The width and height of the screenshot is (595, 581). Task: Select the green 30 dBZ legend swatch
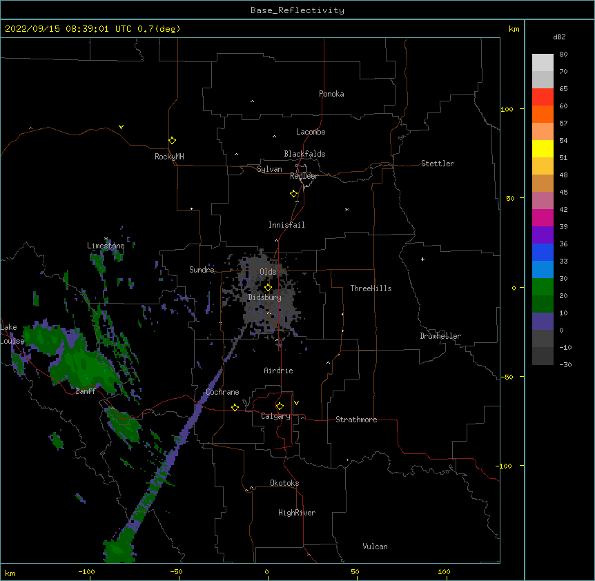pyautogui.click(x=543, y=286)
